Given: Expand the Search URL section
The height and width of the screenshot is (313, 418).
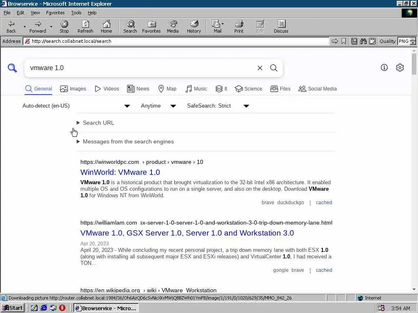Looking at the screenshot, I should coord(96,123).
